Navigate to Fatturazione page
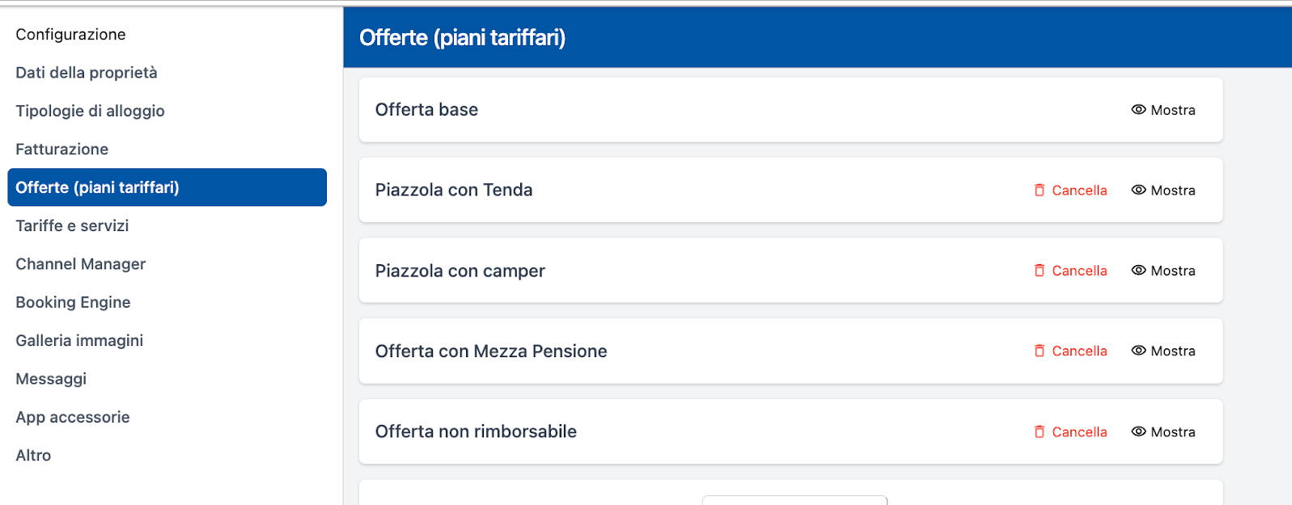1292x505 pixels. 61,149
